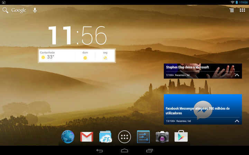Tap the Google search magnifier icon
The image size is (249, 155).
tap(5, 10)
